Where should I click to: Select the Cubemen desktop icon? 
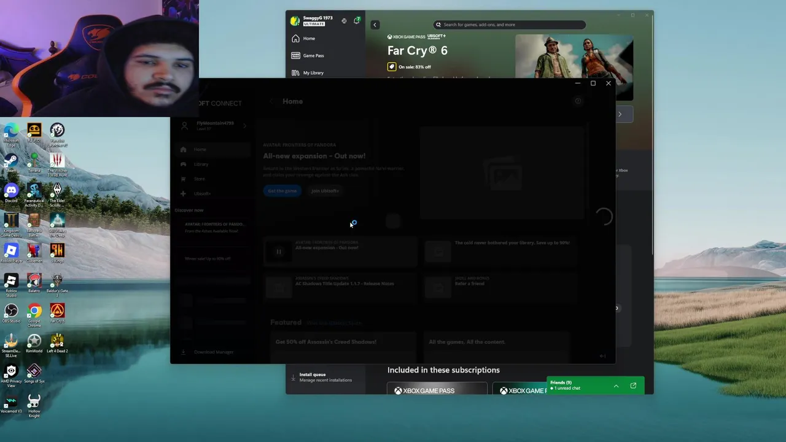[x=34, y=253]
